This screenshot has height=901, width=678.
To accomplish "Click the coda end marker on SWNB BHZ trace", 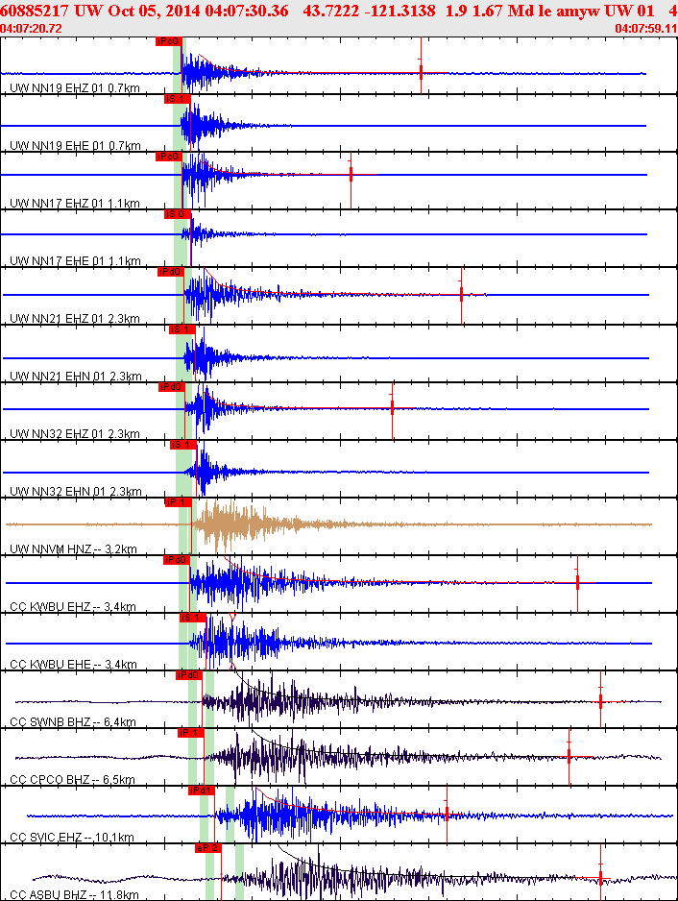I will coord(600,701).
